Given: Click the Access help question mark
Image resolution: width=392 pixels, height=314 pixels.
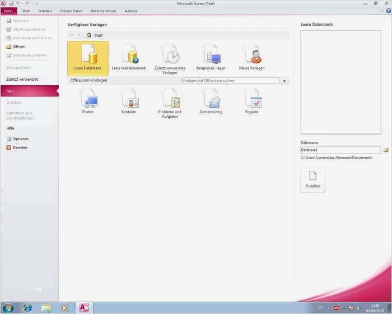Looking at the screenshot, I should click(389, 11).
